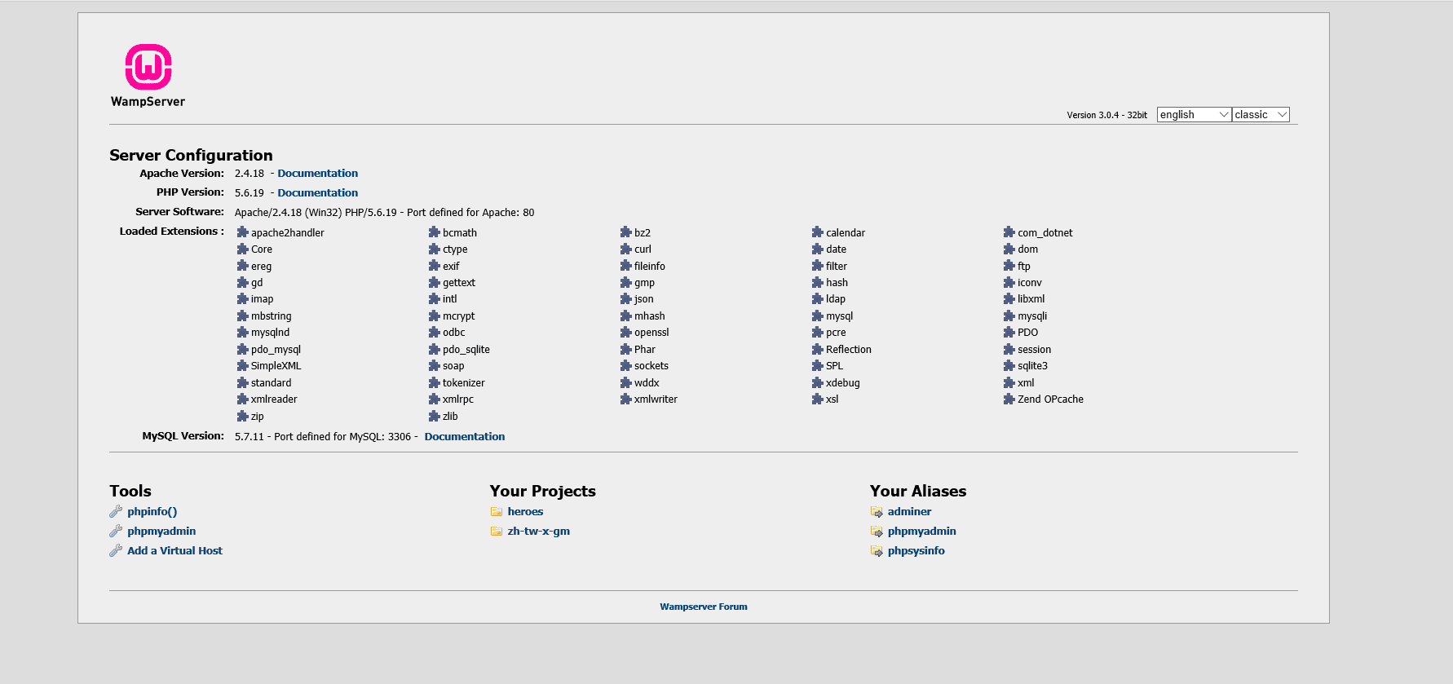This screenshot has width=1453, height=684.
Task: Click the Add a Virtual Host link
Action: click(x=174, y=551)
